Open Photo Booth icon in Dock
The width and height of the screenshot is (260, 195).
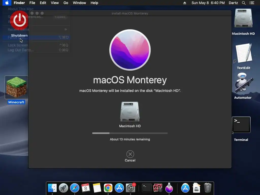(158, 188)
